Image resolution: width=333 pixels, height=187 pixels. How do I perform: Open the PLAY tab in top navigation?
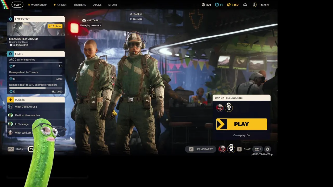click(17, 5)
